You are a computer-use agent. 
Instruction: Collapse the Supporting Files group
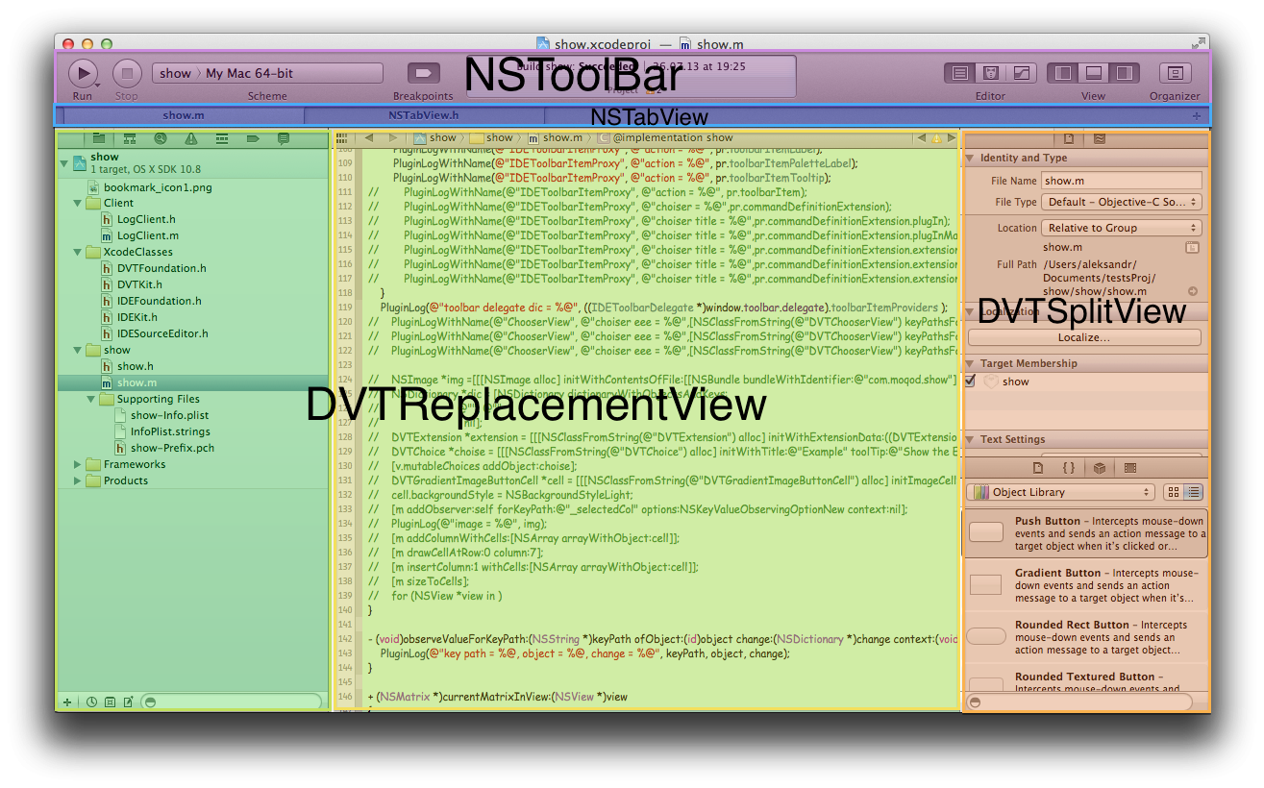(x=91, y=399)
